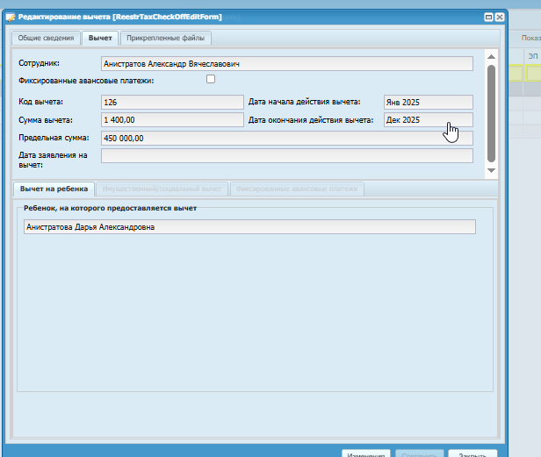The height and width of the screenshot is (457, 541).
Task: Select the Фиксированные авансовые платежи sub-tab
Action: [297, 189]
